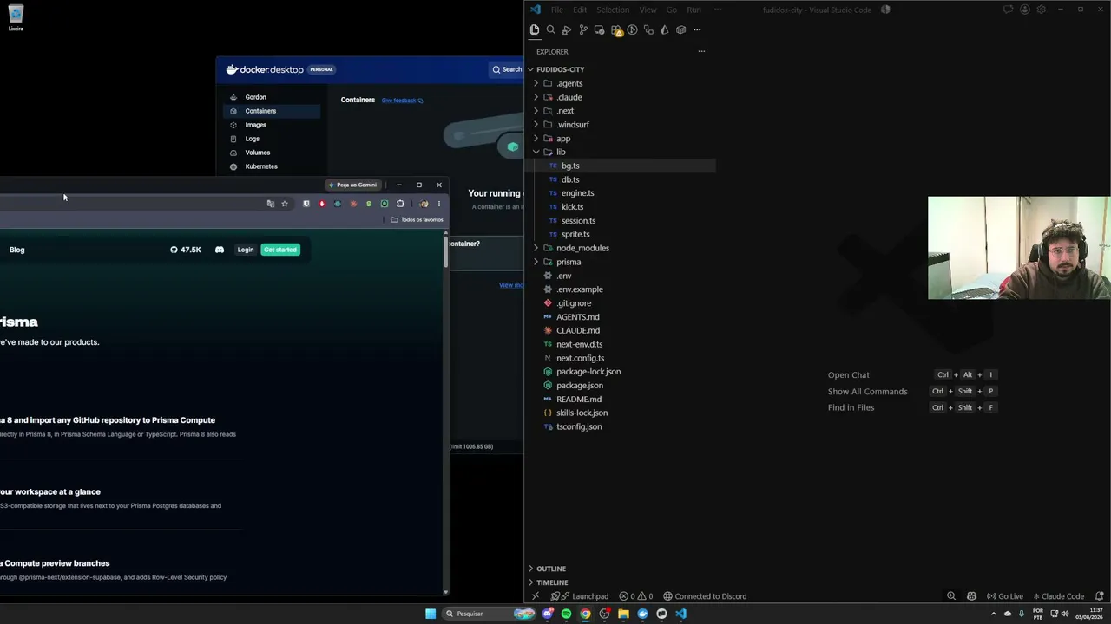Bookmark this page with the star icon
Viewport: 1111px width, 624px height.
pos(285,204)
